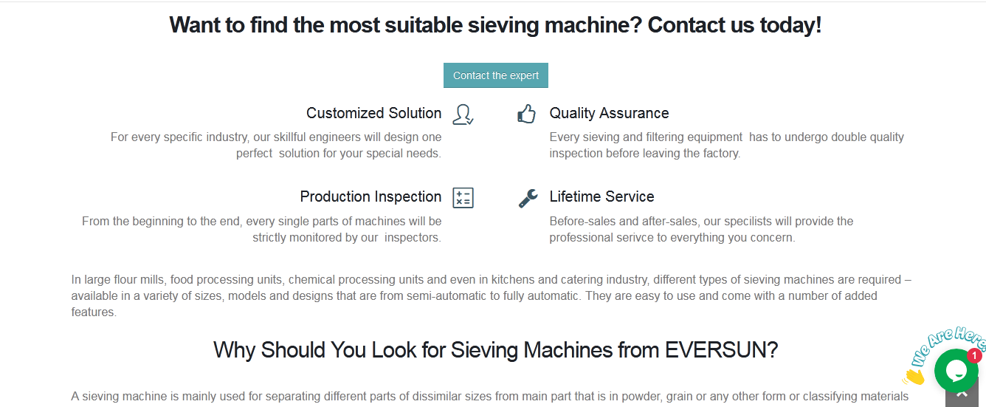Click the Contact the expert button
986x407 pixels.
click(x=496, y=75)
